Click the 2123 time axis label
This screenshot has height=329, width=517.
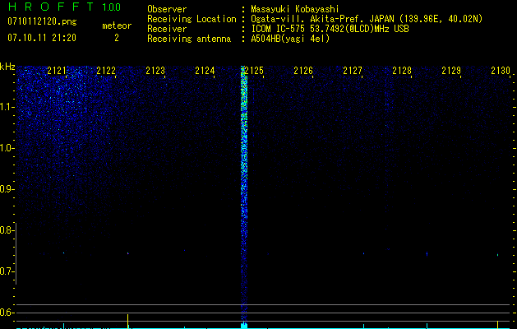pyautogui.click(x=155, y=71)
